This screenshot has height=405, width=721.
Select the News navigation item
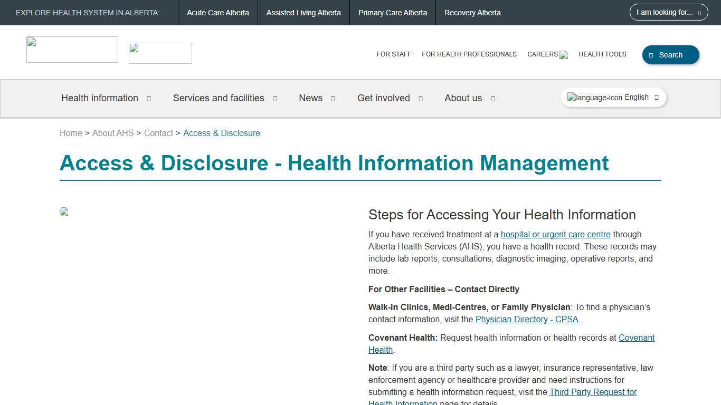(310, 98)
